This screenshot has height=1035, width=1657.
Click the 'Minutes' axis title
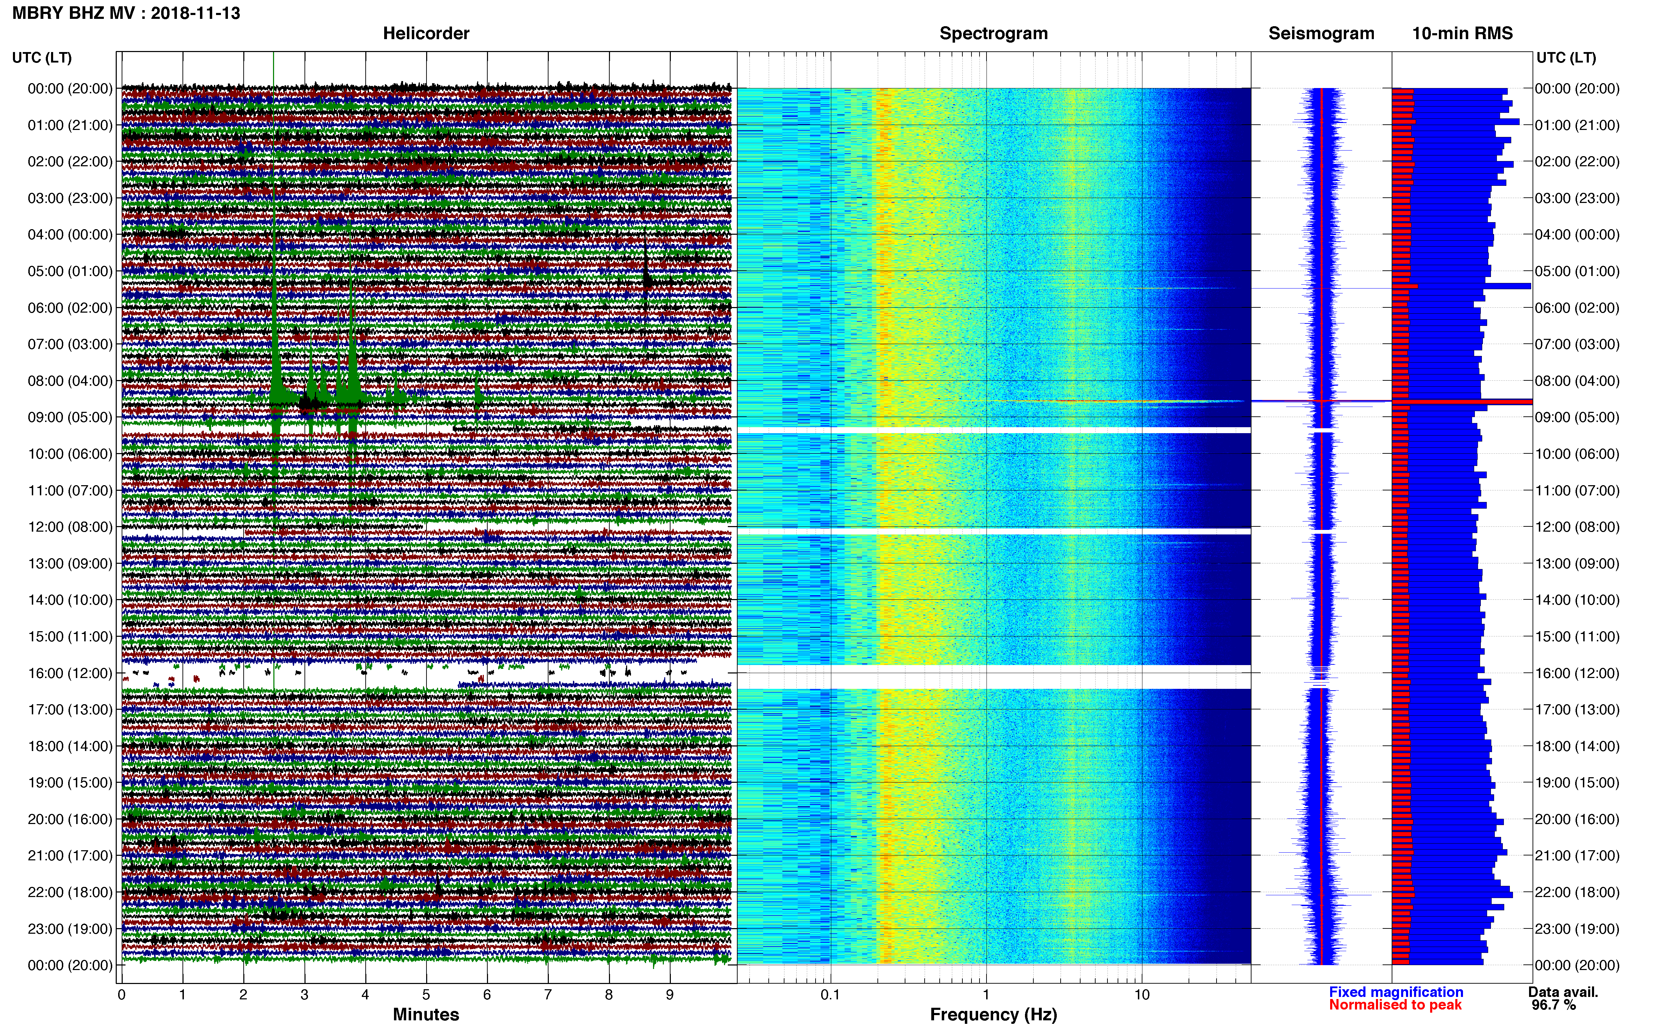tap(425, 1014)
